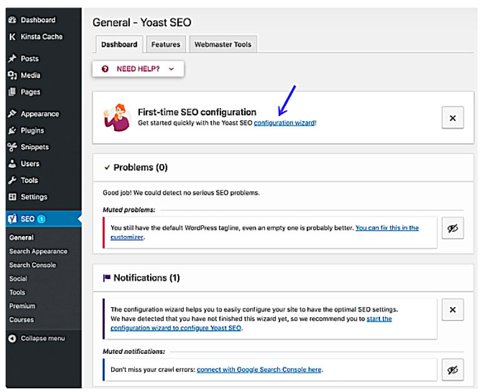The image size is (483, 392).
Task: Click the Pages icon in sidebar
Action: point(12,92)
